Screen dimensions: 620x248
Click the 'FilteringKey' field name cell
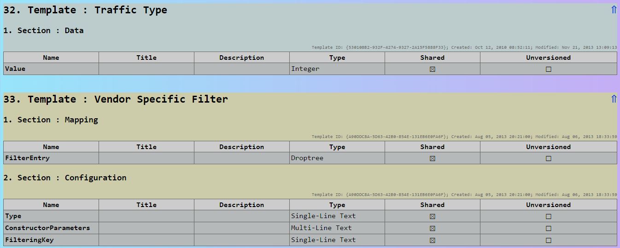coord(51,240)
